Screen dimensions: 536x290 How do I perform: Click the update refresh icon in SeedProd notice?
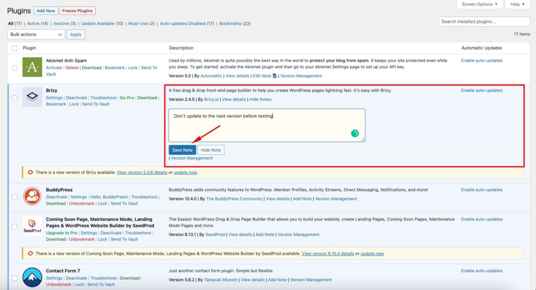pyautogui.click(x=30, y=253)
